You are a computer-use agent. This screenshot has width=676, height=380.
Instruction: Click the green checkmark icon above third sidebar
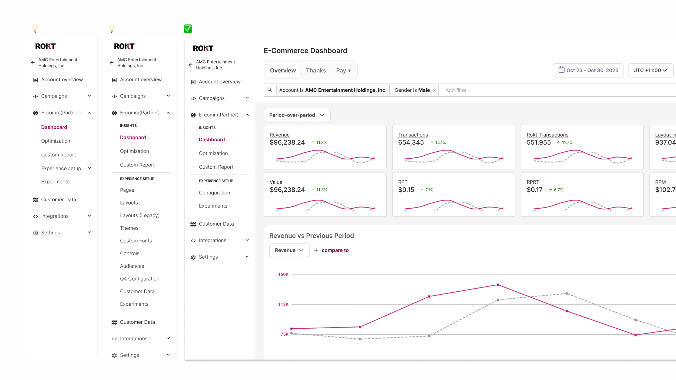click(x=188, y=29)
